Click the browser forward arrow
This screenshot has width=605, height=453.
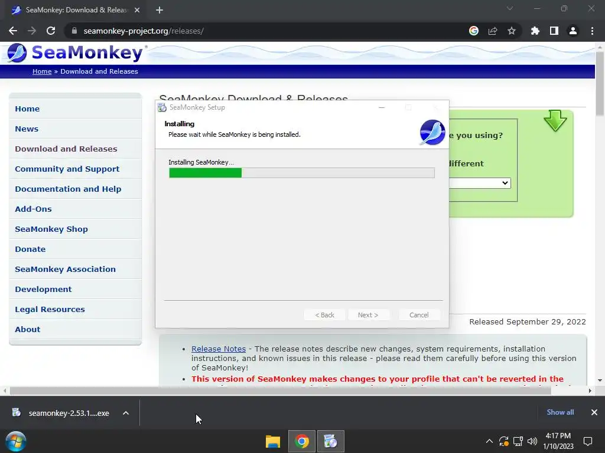pos(32,31)
